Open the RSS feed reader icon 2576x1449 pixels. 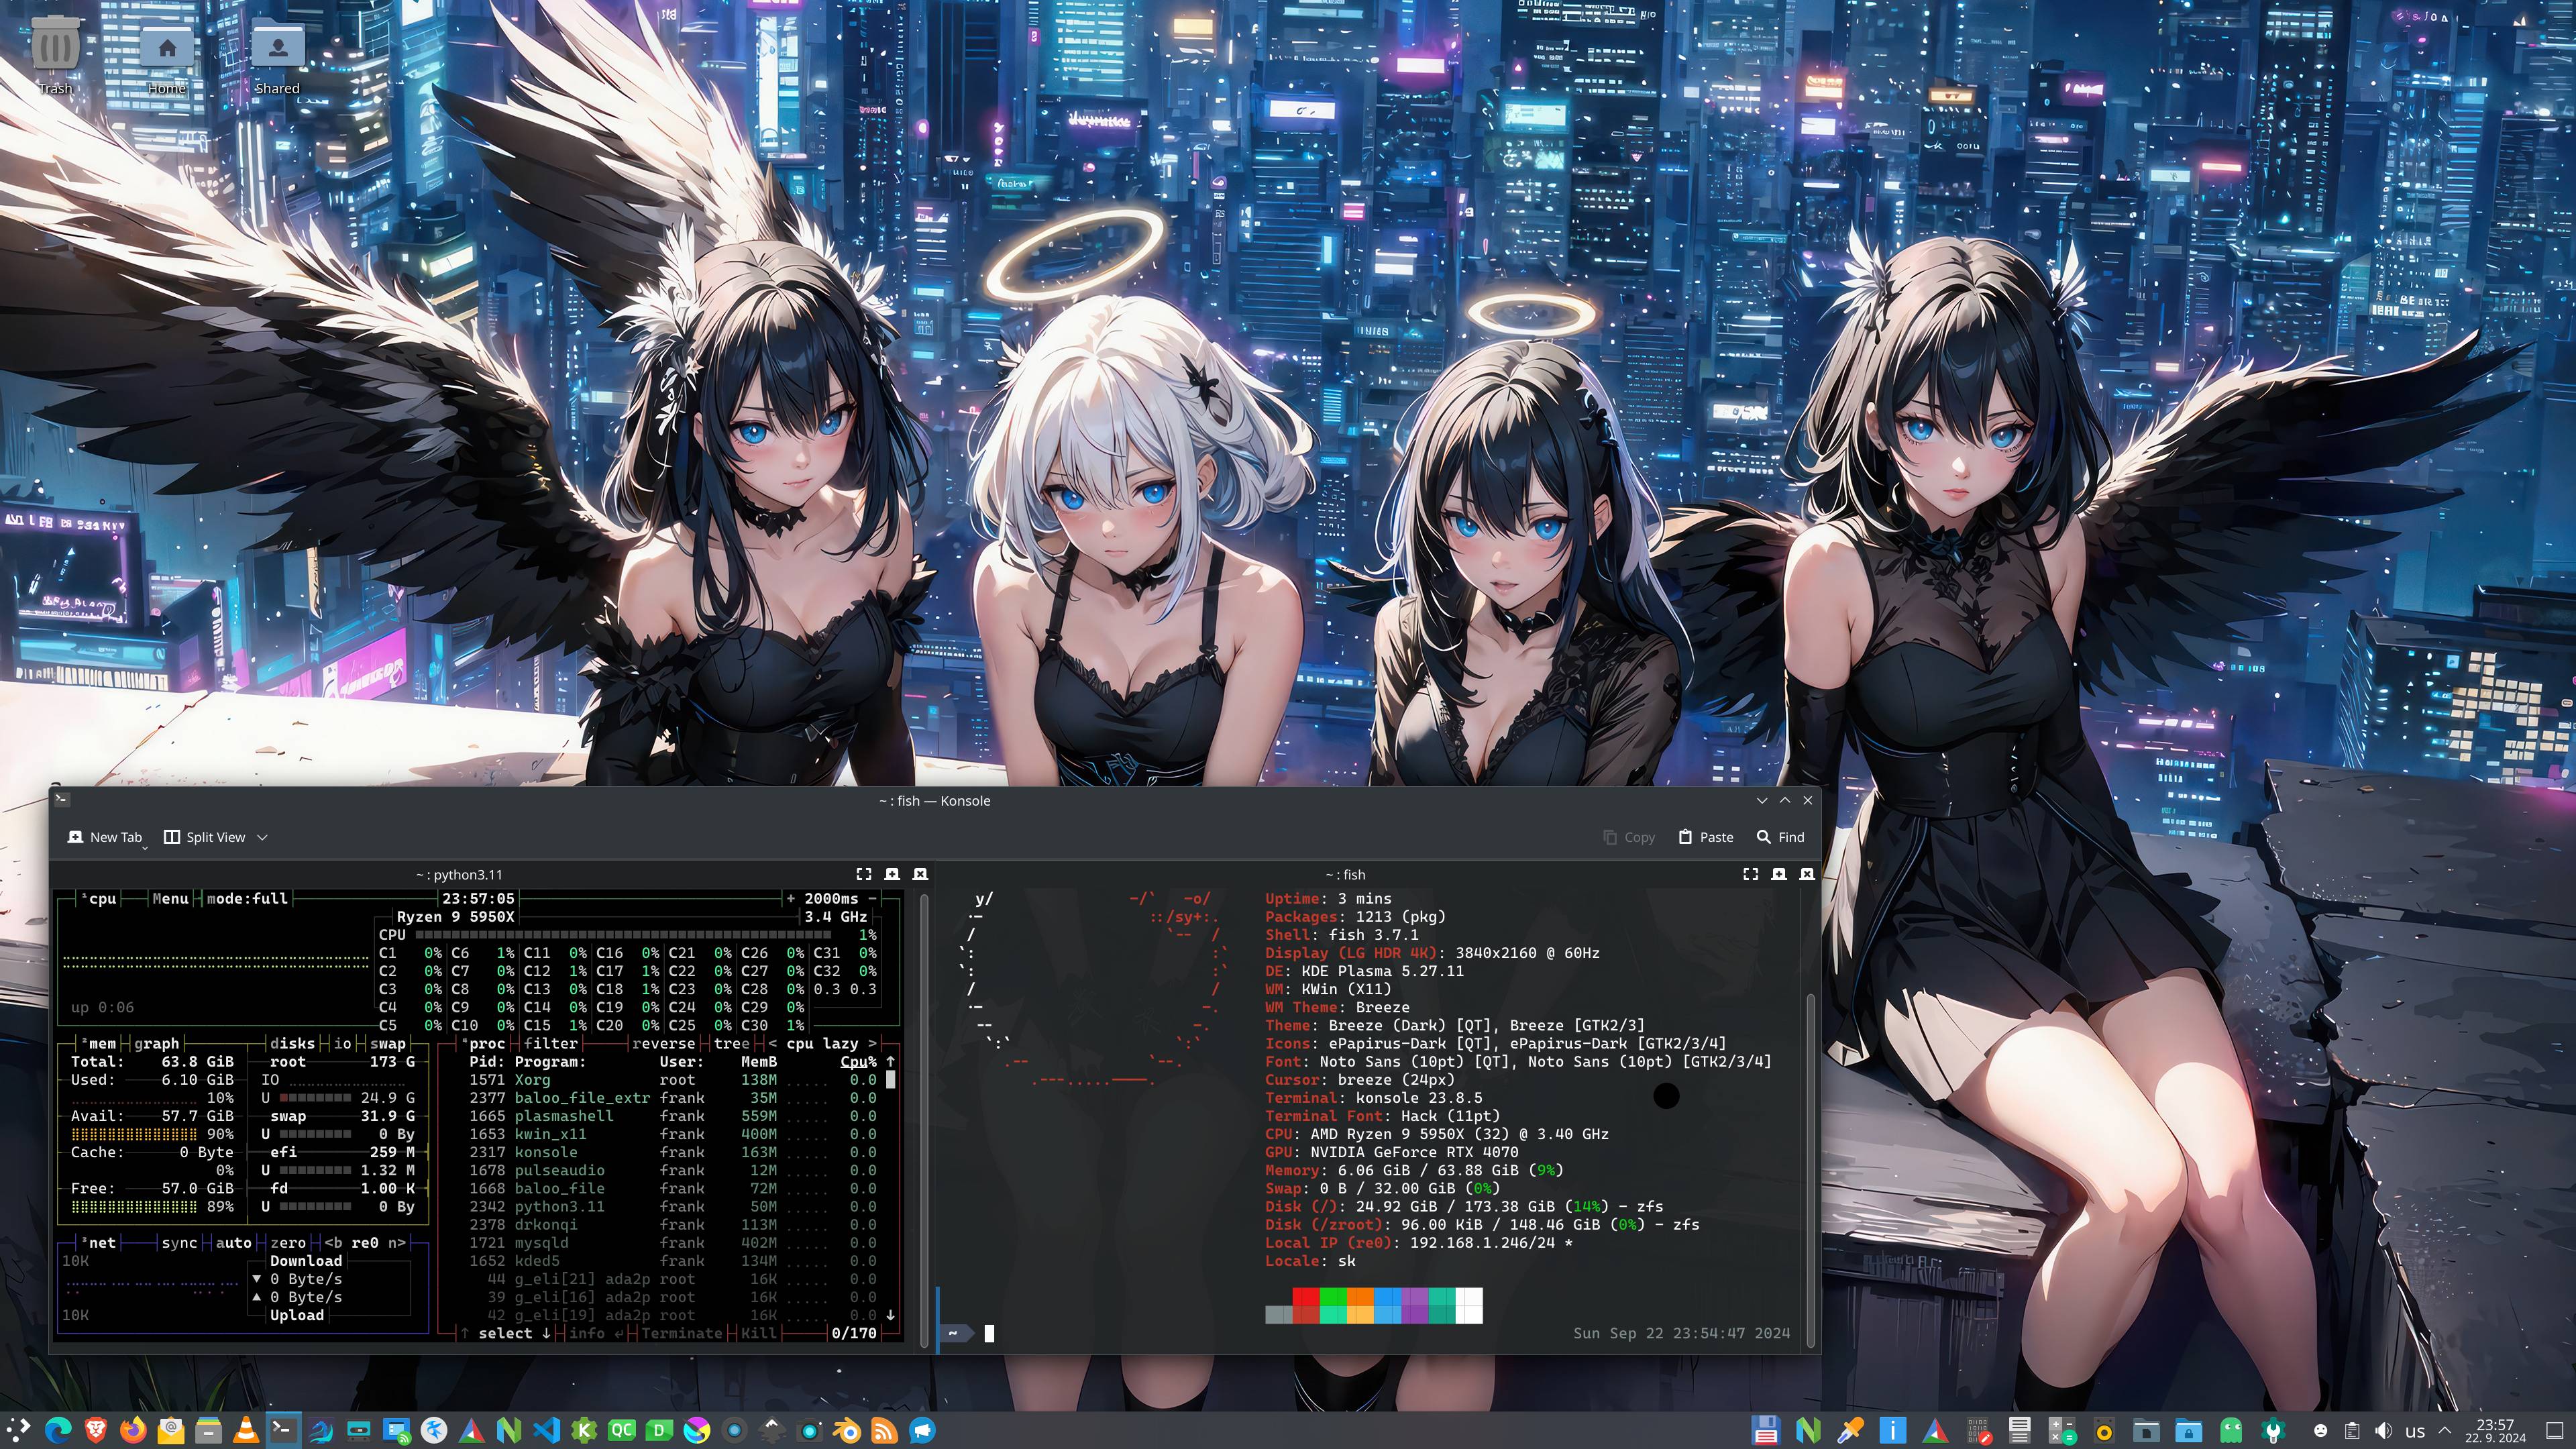coord(885,1430)
